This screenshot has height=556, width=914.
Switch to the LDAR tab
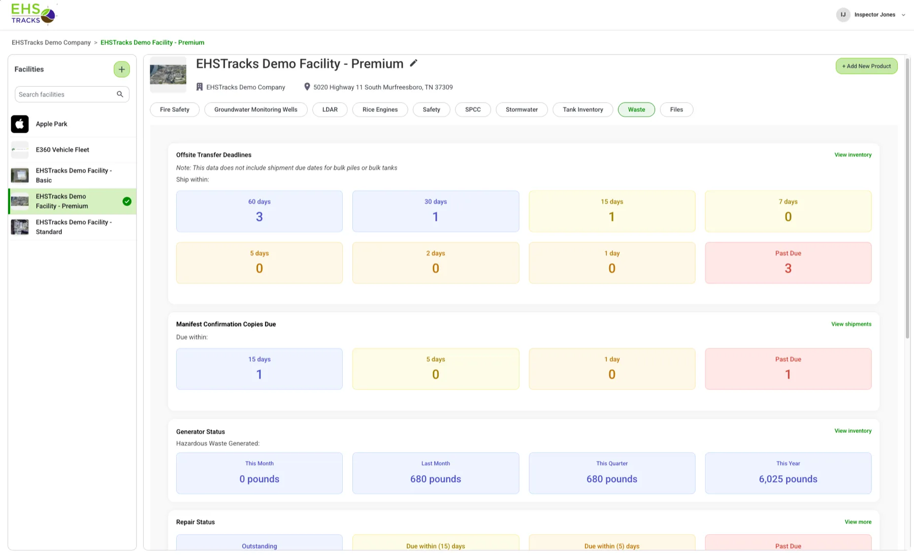pos(330,110)
